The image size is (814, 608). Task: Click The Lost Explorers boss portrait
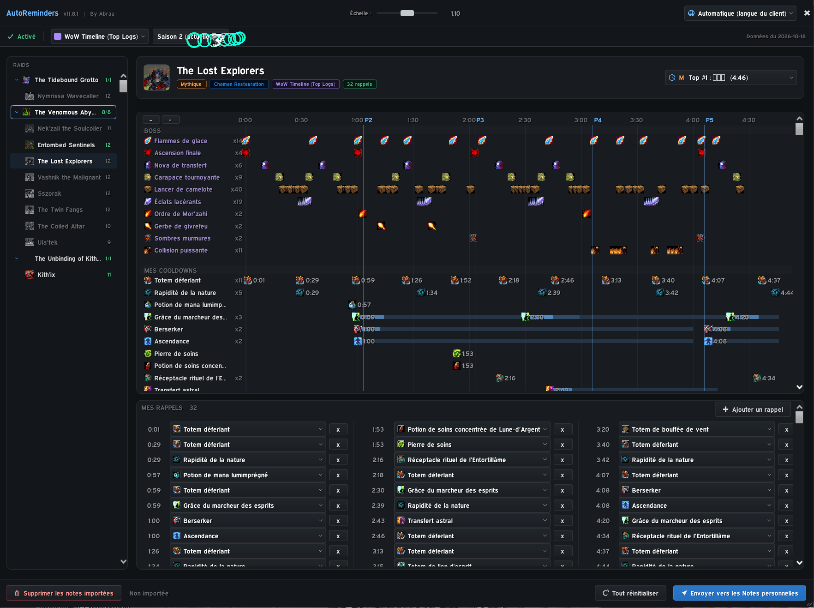pos(156,77)
